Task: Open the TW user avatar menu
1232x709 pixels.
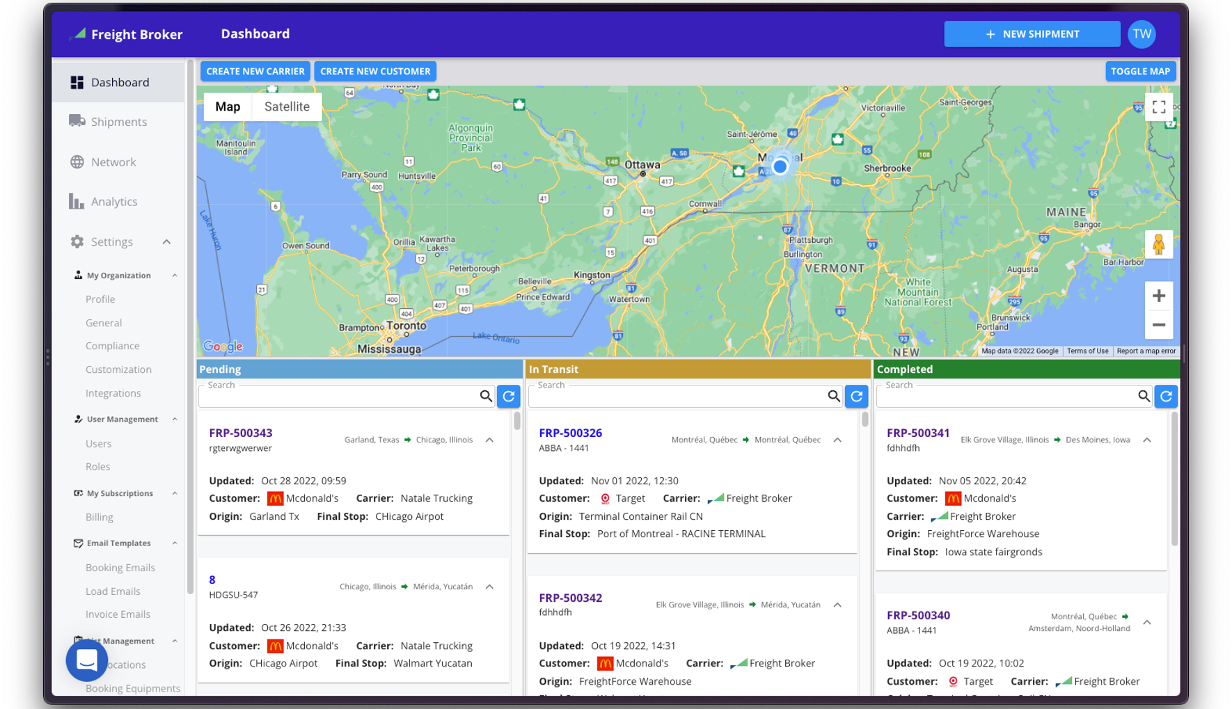Action: pos(1142,34)
